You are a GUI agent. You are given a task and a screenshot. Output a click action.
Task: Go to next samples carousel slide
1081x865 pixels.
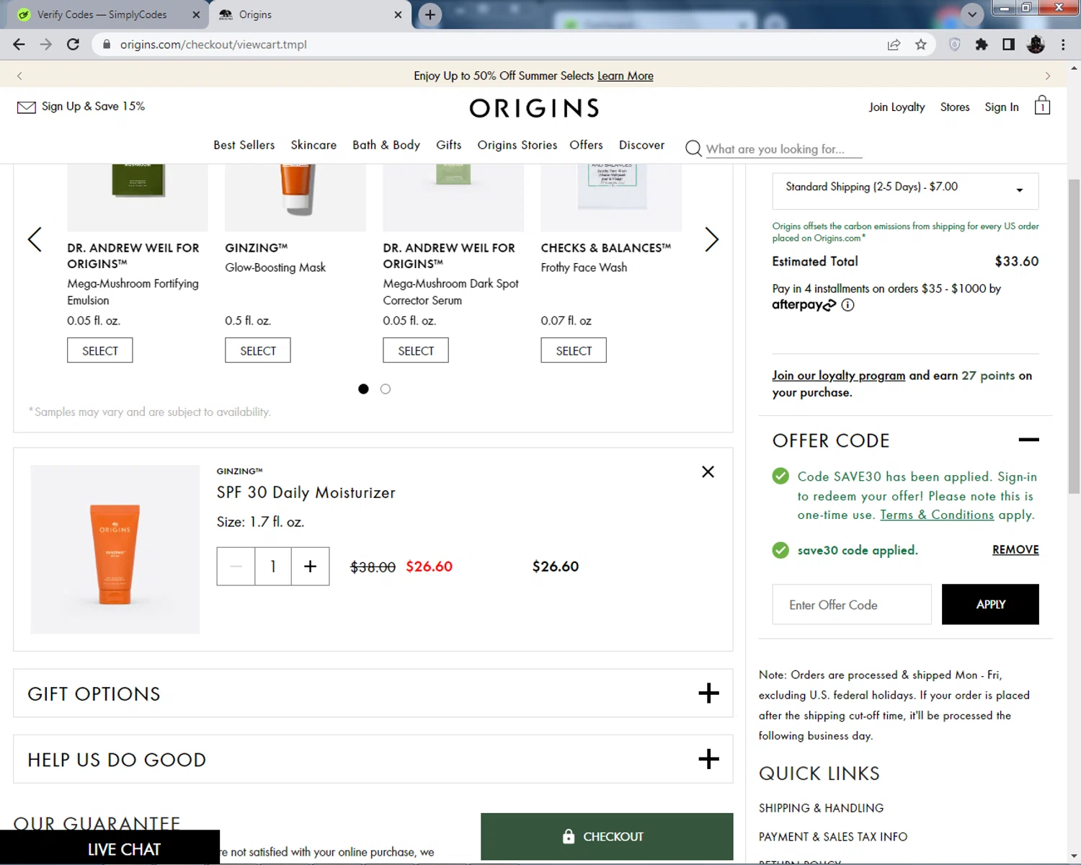pyautogui.click(x=711, y=239)
